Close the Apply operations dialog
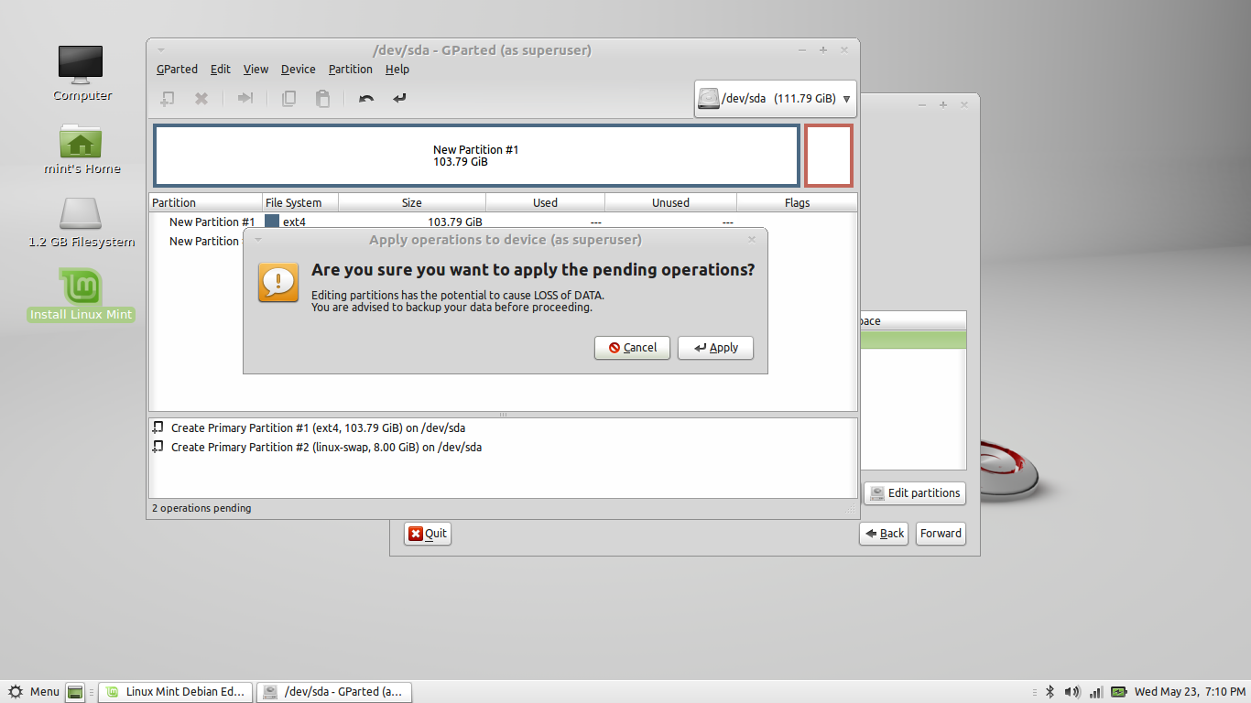The width and height of the screenshot is (1251, 703). tap(752, 240)
